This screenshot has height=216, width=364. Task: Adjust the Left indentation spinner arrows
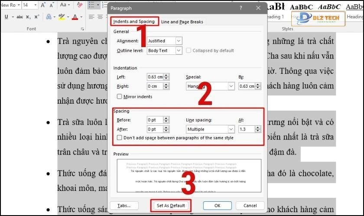pos(166,77)
